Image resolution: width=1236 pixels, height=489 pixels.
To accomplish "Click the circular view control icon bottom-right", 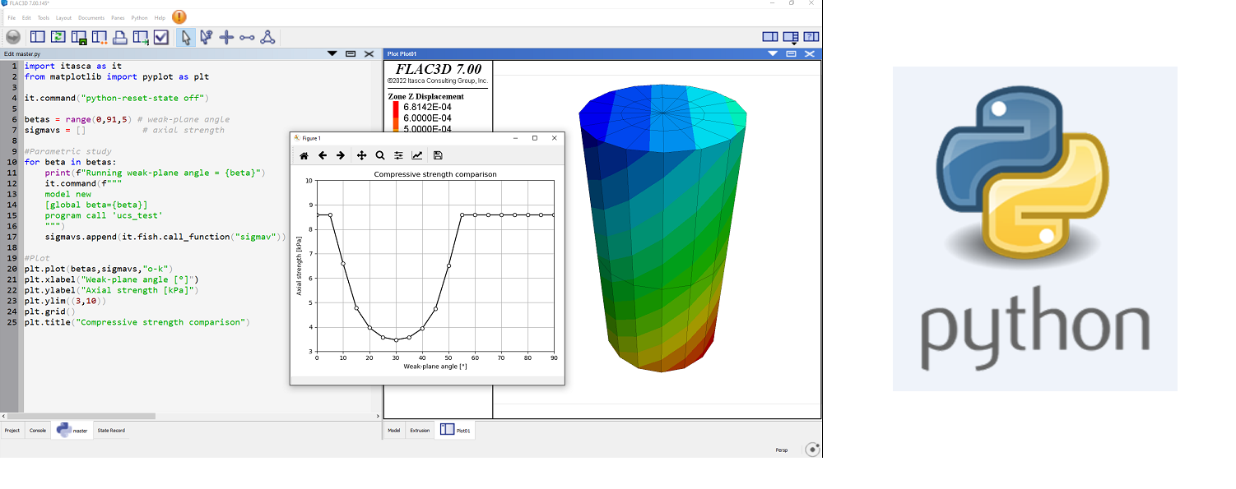I will click(x=812, y=449).
